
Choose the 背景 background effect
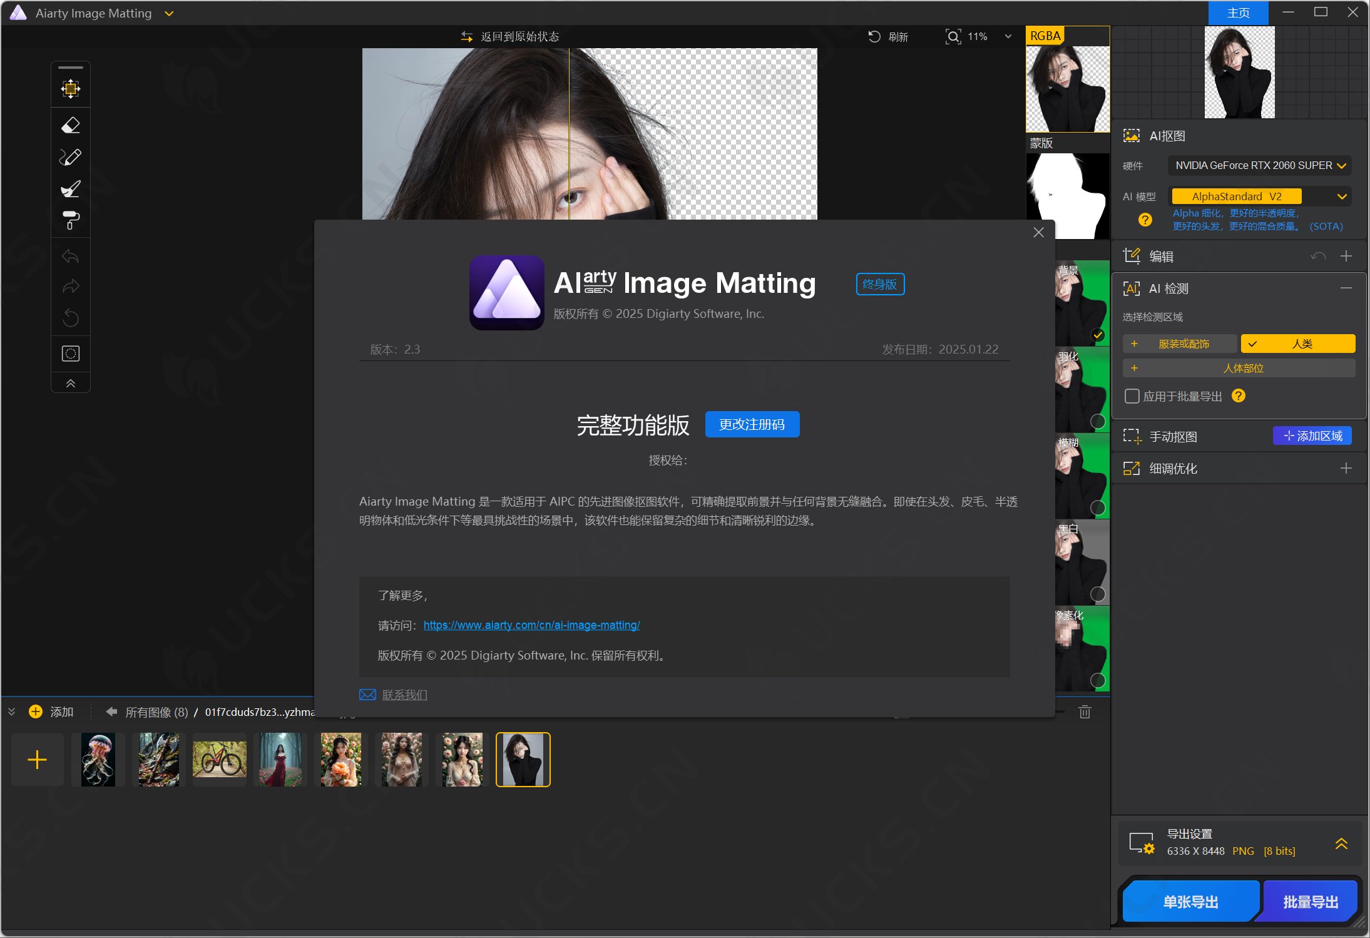coord(1082,303)
